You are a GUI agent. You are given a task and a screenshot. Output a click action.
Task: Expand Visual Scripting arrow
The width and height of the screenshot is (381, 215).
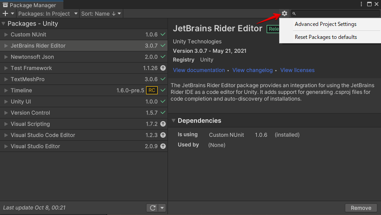tap(6, 124)
